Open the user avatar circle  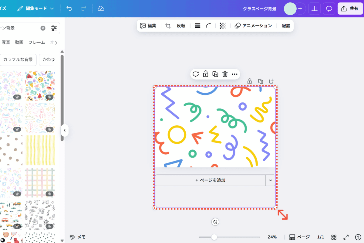pyautogui.click(x=290, y=9)
